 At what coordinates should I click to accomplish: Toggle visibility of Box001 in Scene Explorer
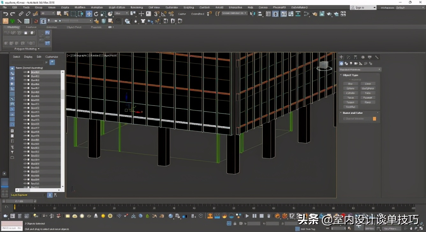pos(25,72)
